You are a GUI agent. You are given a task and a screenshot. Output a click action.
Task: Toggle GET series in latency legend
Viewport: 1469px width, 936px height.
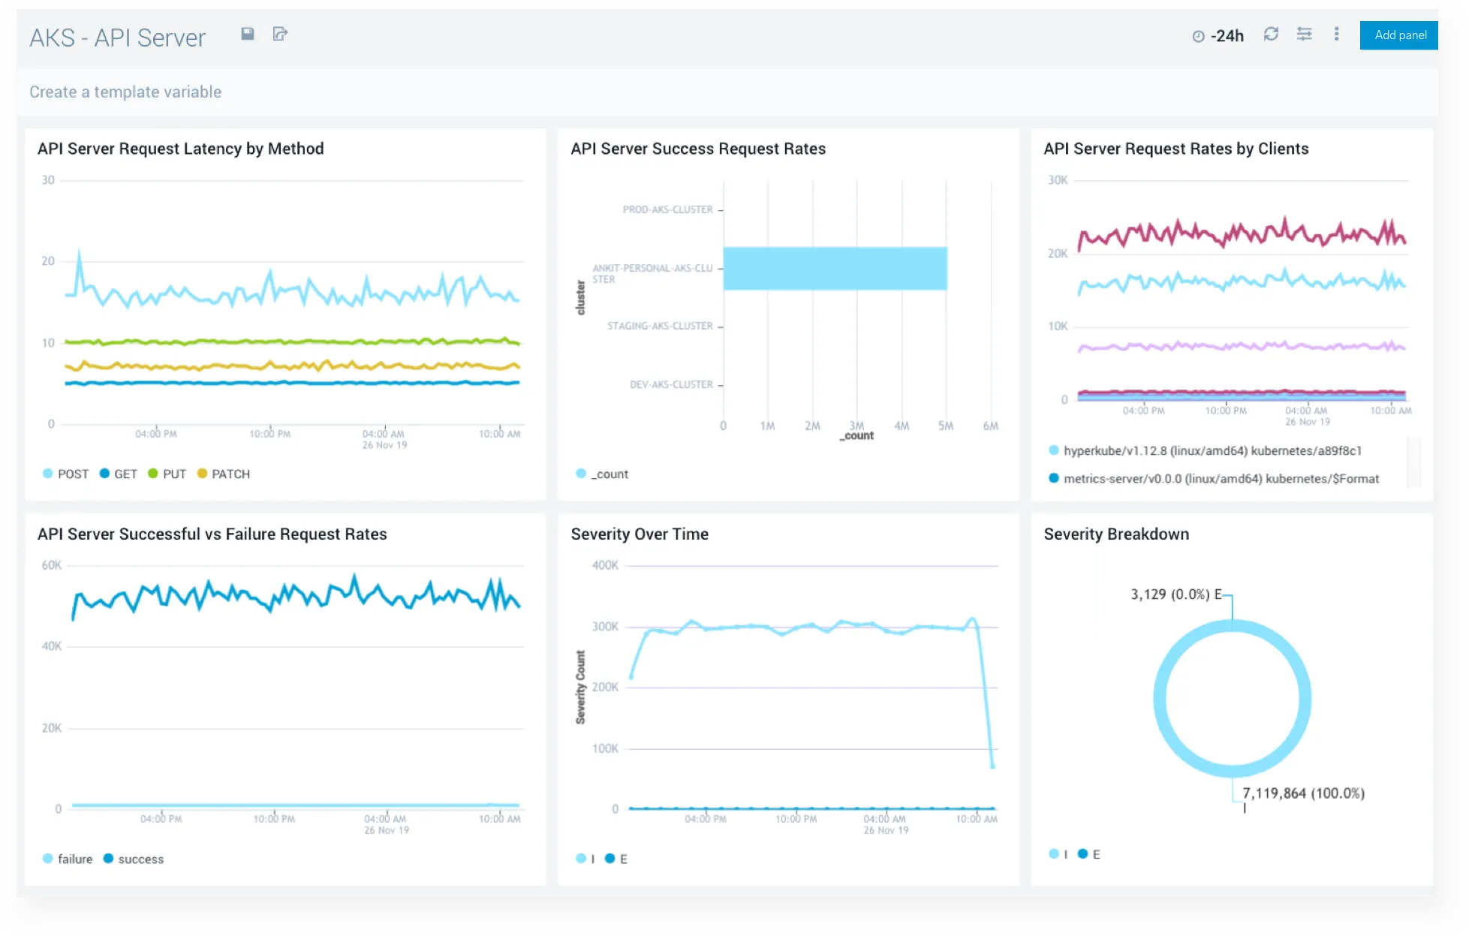[x=119, y=474]
